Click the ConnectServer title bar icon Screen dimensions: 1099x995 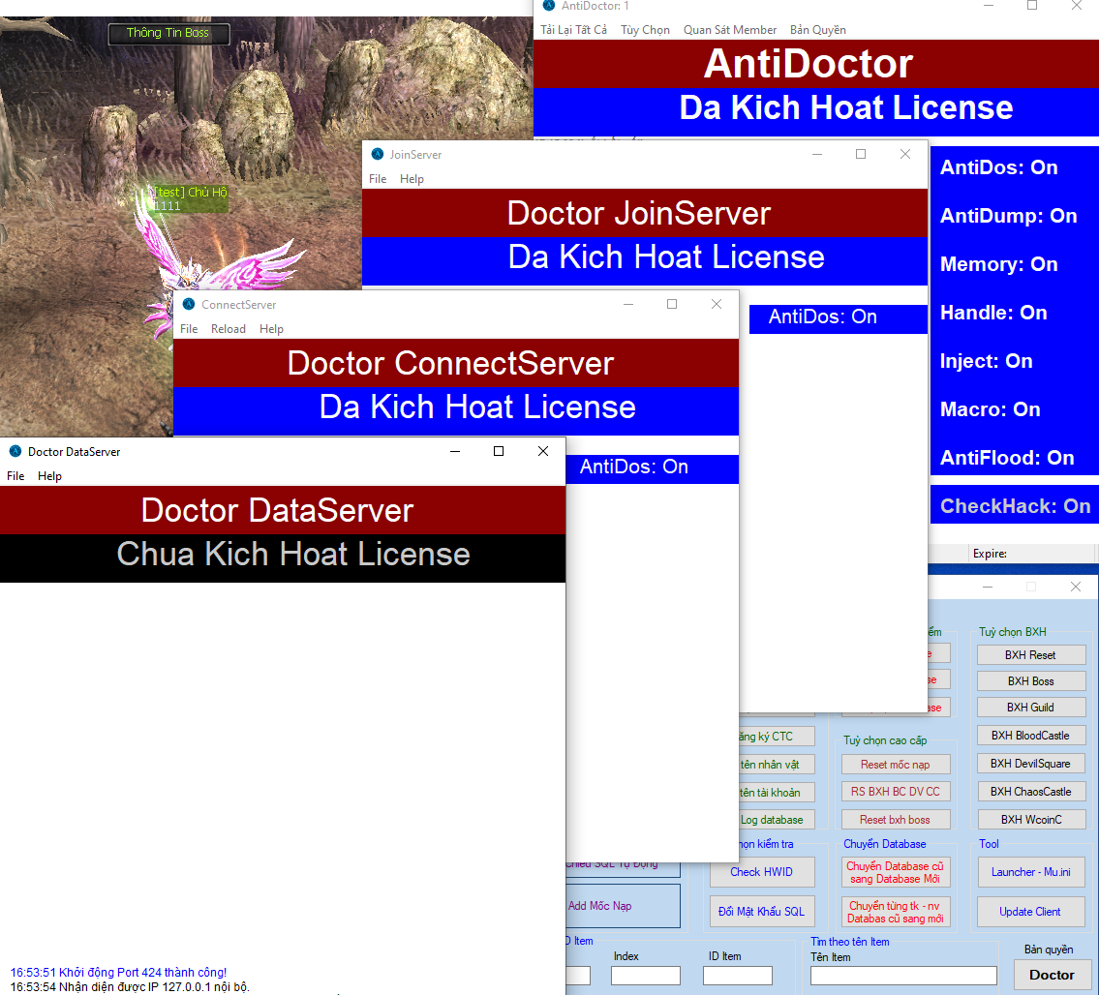[x=189, y=304]
